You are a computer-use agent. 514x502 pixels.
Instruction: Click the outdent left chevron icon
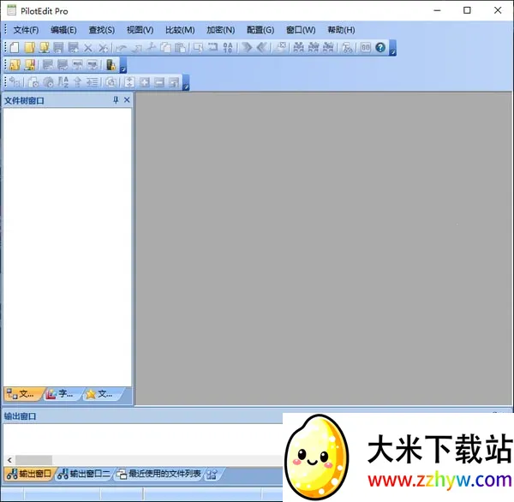[262, 47]
